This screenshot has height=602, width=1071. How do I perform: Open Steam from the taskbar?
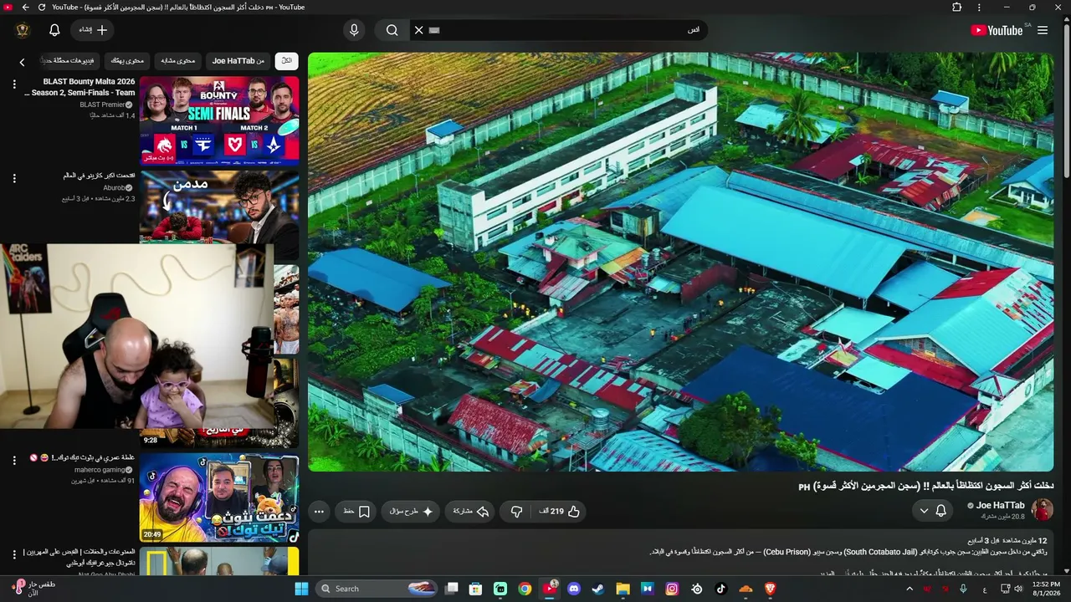coord(598,589)
